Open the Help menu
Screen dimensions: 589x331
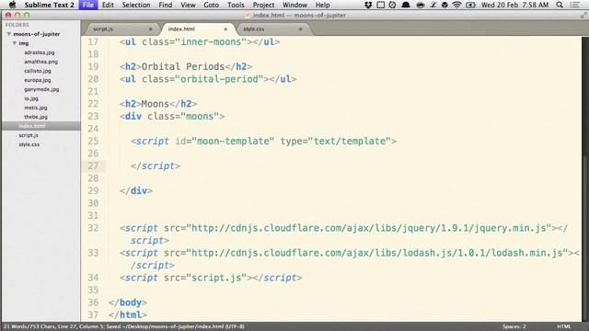pos(322,5)
